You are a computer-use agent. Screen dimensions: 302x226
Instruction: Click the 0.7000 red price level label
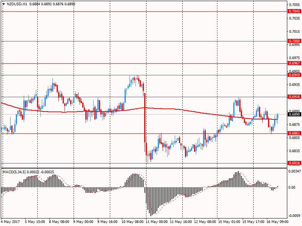coord(294,41)
